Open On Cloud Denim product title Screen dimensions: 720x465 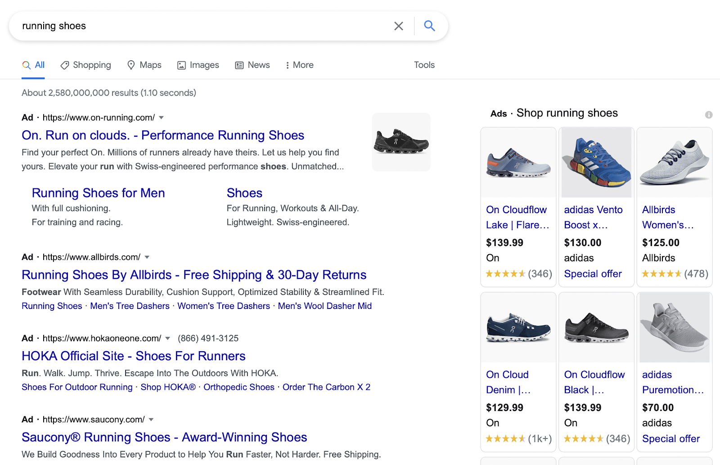point(508,383)
